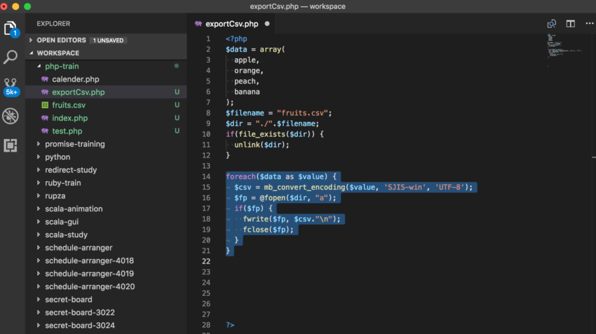This screenshot has width=596, height=334.
Task: Click the $filename = "fruits.csv" code line
Action: [x=279, y=113]
